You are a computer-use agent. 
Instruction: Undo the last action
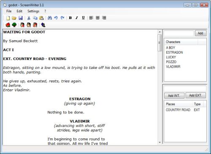pos(56,18)
